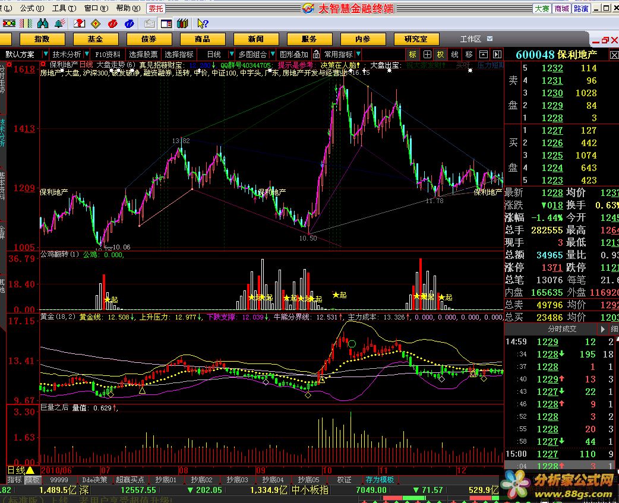Image resolution: width=619 pixels, height=503 pixels.
Task: Open the 工具 menu
Action: coord(64,8)
